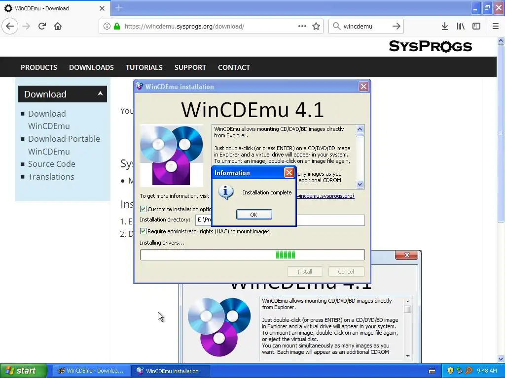505x378 pixels.
Task: Click the 9:48 AM system clock
Action: [x=487, y=371]
